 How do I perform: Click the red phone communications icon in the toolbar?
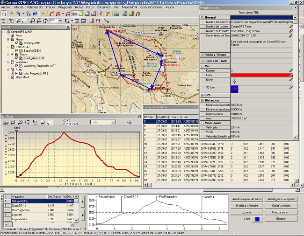point(138,14)
